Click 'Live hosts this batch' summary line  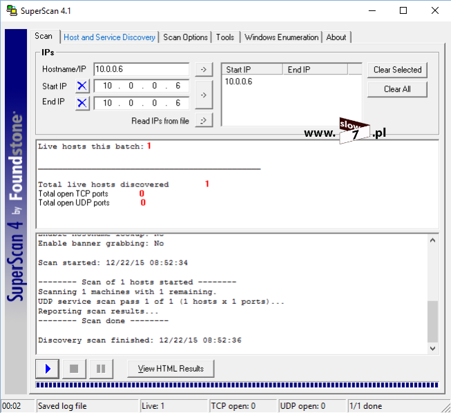coord(95,146)
